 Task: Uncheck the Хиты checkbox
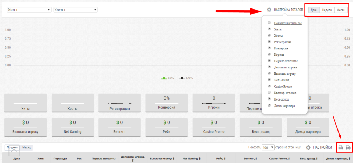(x=269, y=29)
